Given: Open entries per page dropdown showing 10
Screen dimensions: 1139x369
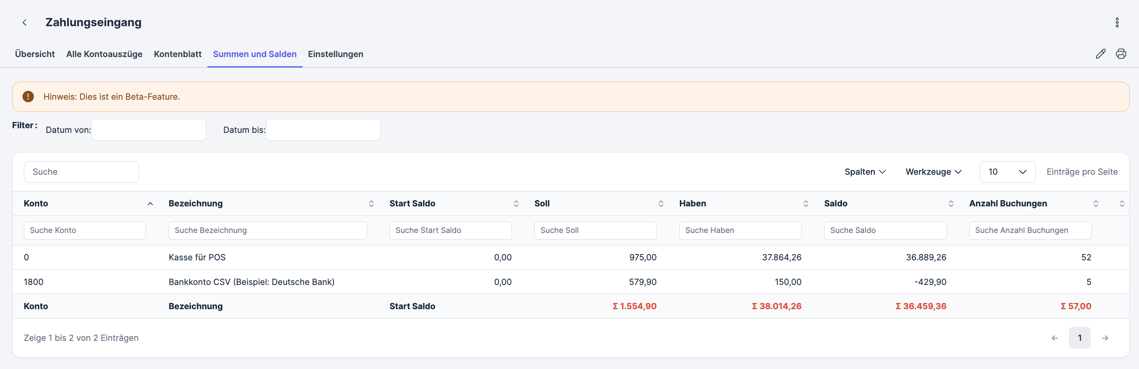Looking at the screenshot, I should point(1007,172).
